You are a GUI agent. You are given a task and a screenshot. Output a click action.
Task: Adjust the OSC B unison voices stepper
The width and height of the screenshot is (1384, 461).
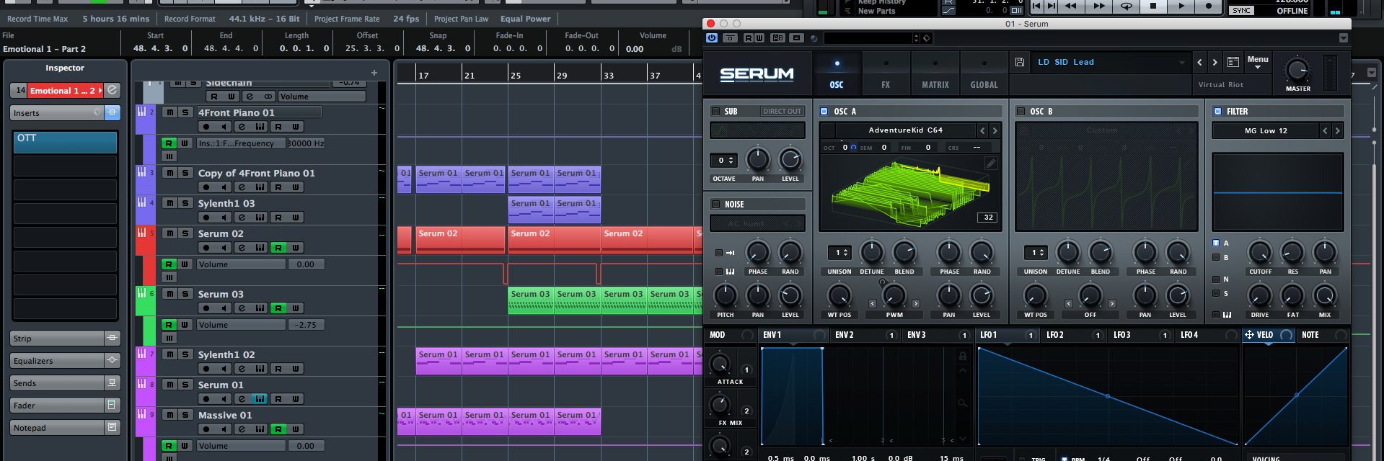[x=1036, y=253]
